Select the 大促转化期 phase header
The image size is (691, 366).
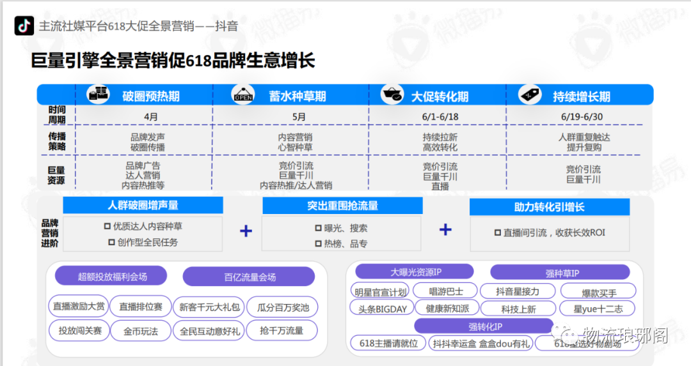(440, 97)
